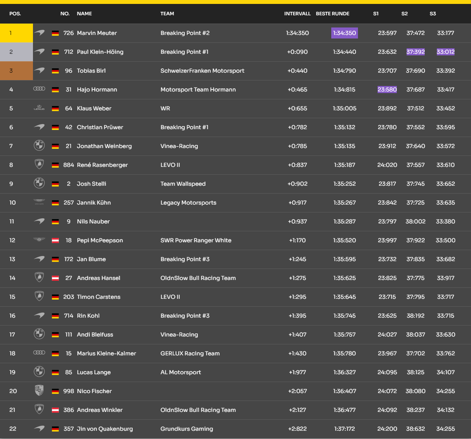Screen dimensions: 471x439
Task: Click the Bentley logo next to Pepi McPeepson
Action: tap(39, 240)
